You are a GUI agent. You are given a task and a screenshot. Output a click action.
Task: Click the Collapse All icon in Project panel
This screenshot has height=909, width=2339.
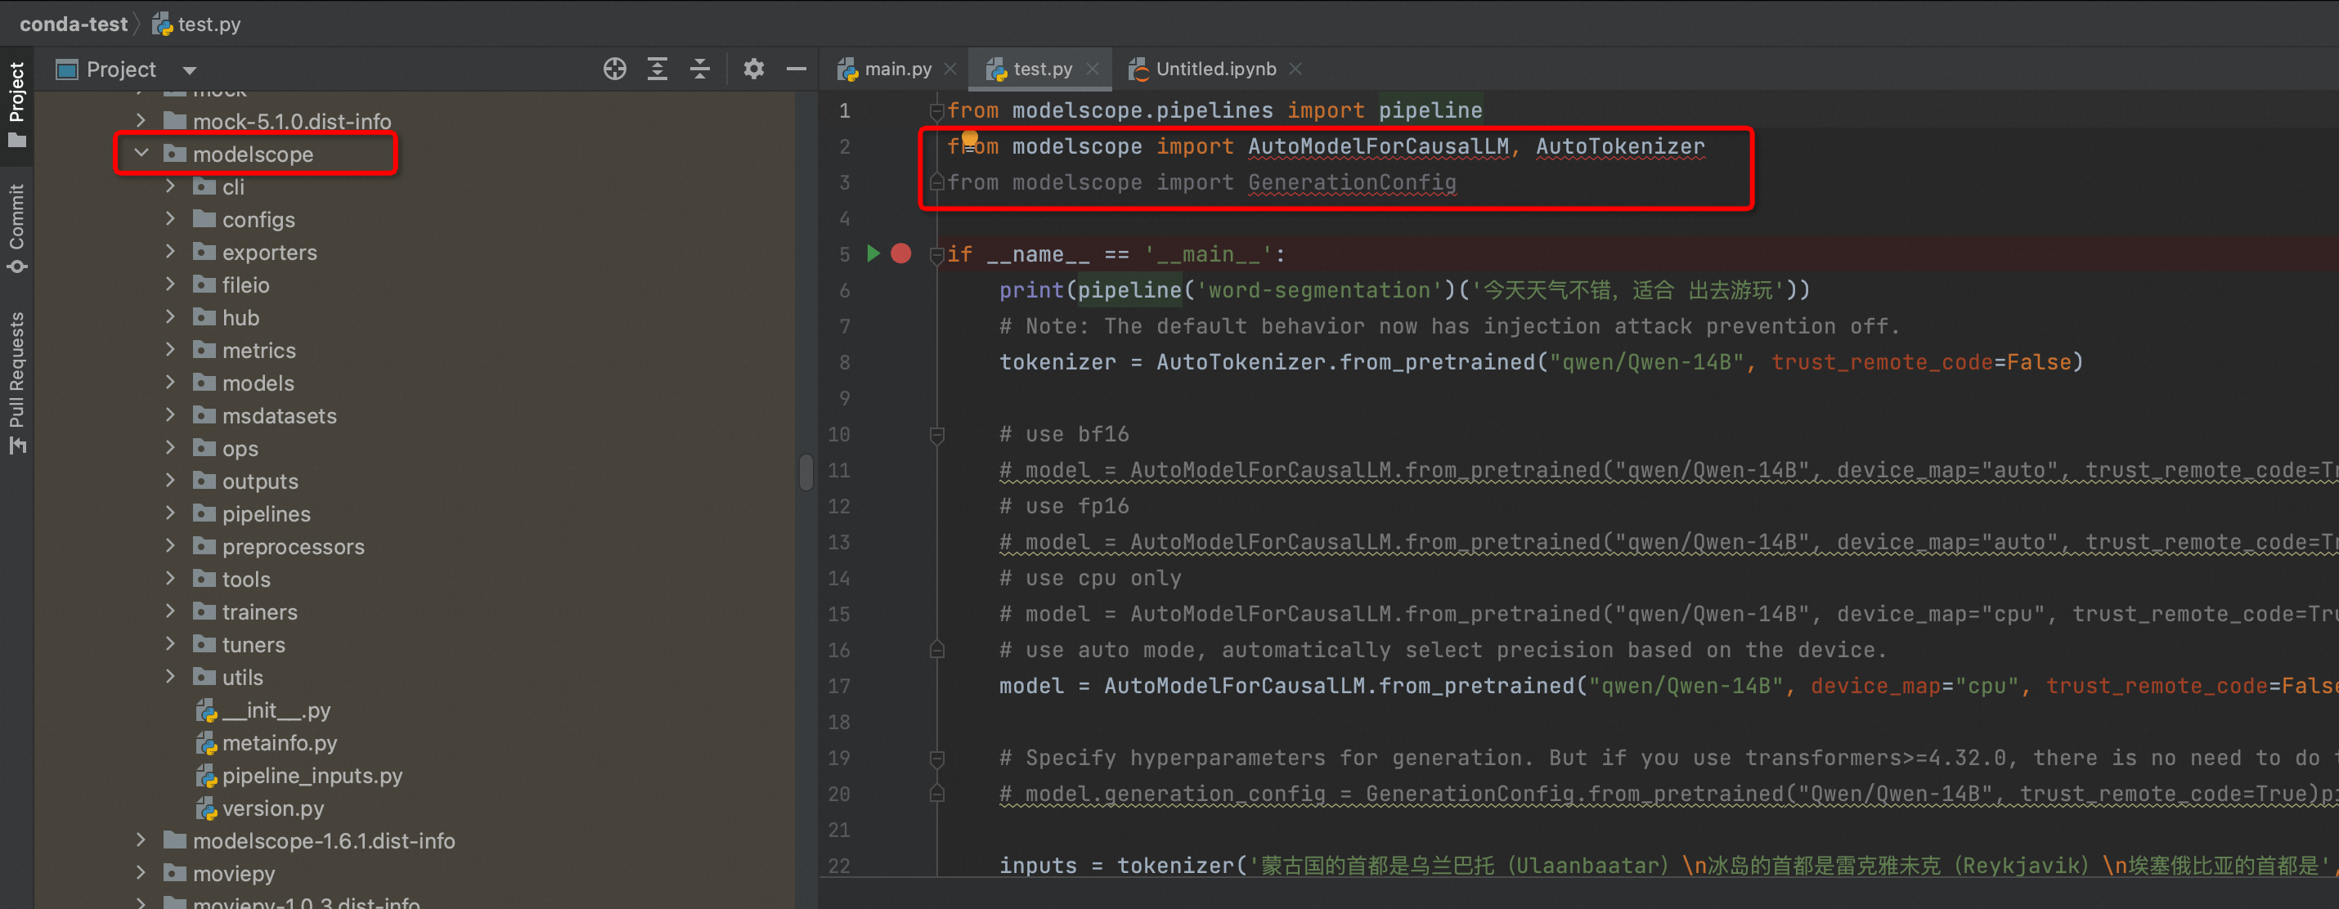pyautogui.click(x=699, y=69)
